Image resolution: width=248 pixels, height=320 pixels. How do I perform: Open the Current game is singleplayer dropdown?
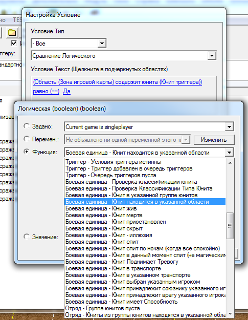(229, 127)
